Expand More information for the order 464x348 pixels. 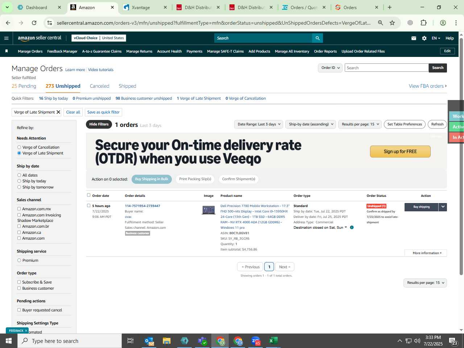(426, 253)
